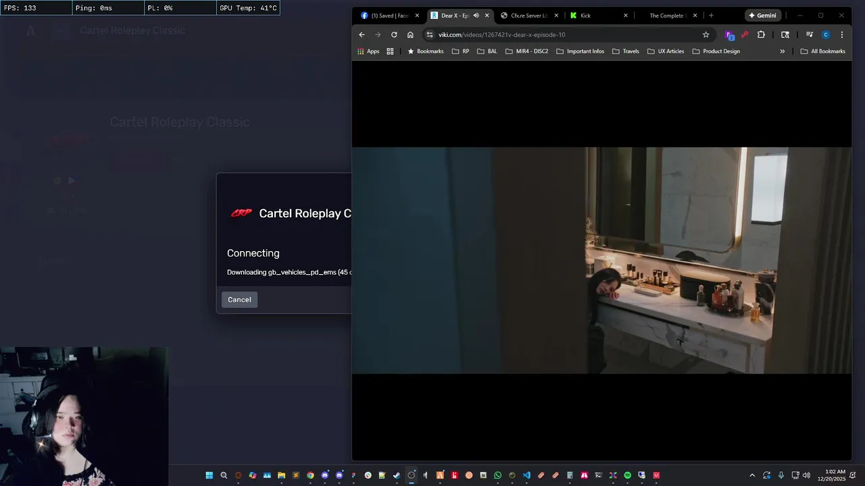The height and width of the screenshot is (486, 865).
Task: Open File Explorer from taskbar
Action: click(281, 475)
